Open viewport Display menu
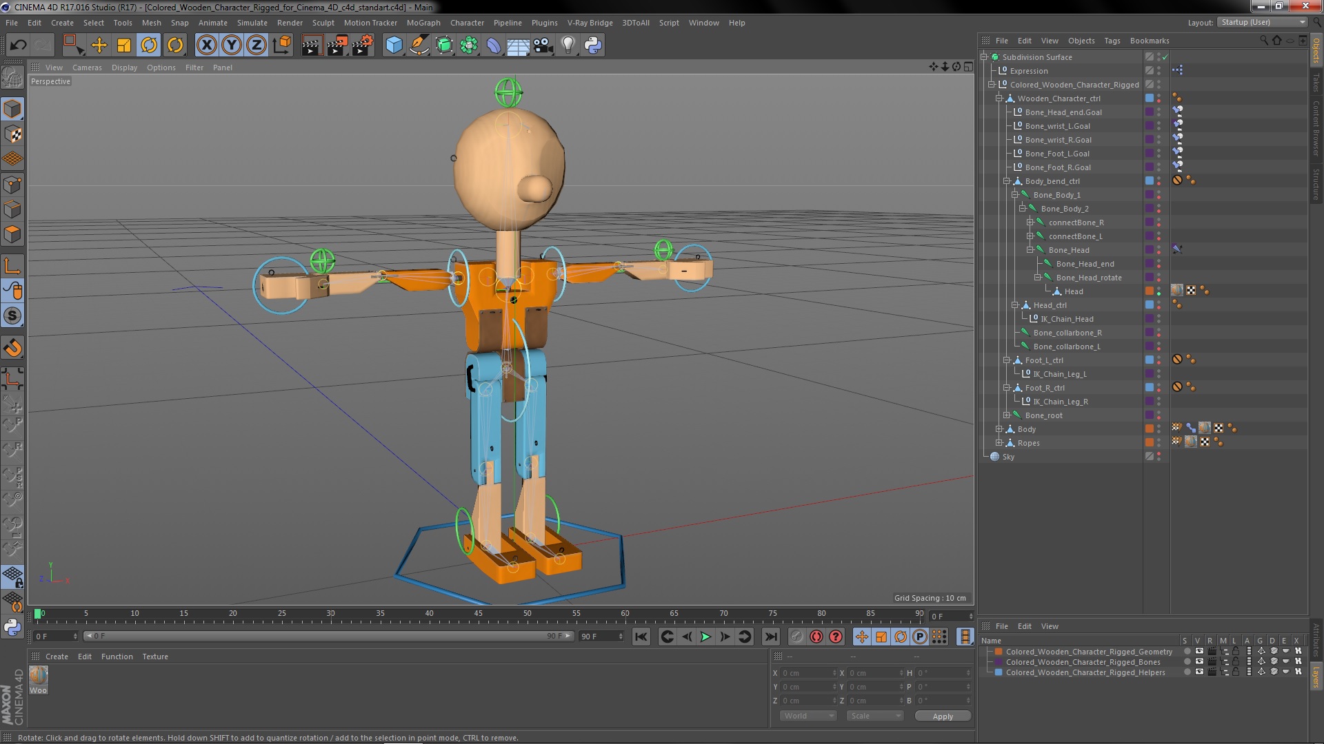Screen dimensions: 1324x744 [125, 68]
